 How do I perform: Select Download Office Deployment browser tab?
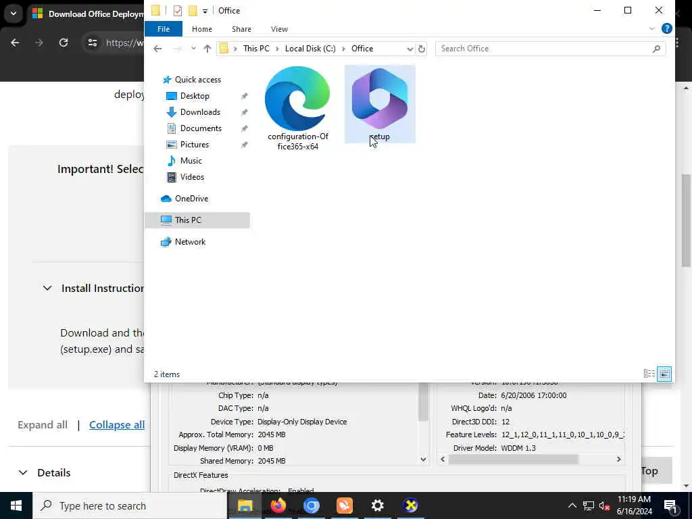click(89, 14)
